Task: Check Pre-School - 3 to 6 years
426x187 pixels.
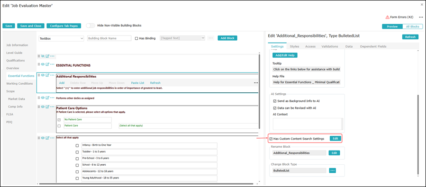Action: tap(77, 159)
